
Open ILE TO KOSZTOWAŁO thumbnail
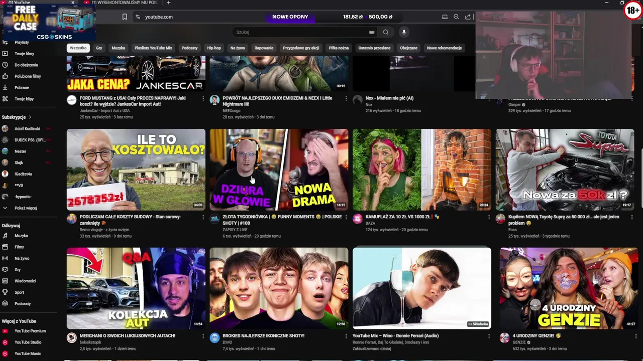136,169
